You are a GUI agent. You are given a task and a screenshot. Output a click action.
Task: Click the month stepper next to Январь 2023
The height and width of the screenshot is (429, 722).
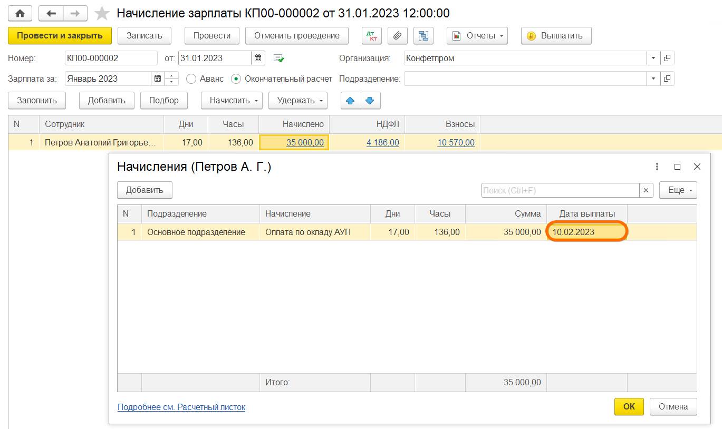[x=172, y=79]
